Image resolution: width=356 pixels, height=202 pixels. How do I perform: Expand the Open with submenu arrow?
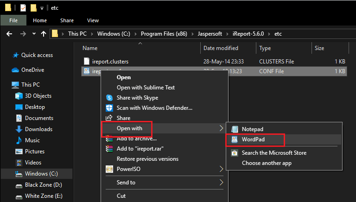[221, 128]
